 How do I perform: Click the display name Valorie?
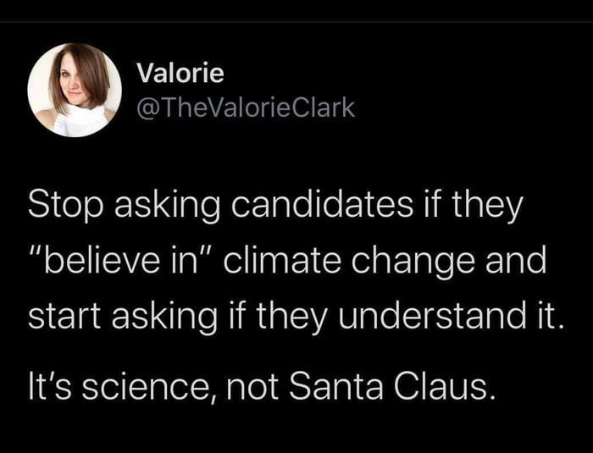click(x=180, y=73)
